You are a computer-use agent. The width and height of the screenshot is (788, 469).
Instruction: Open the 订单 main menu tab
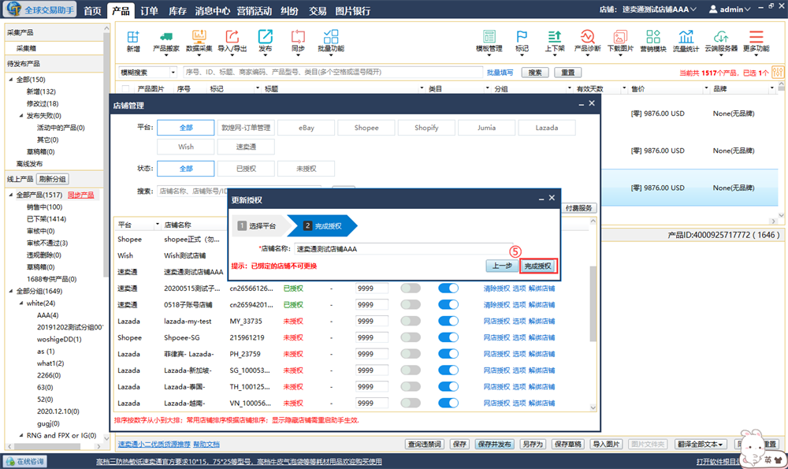tap(149, 10)
